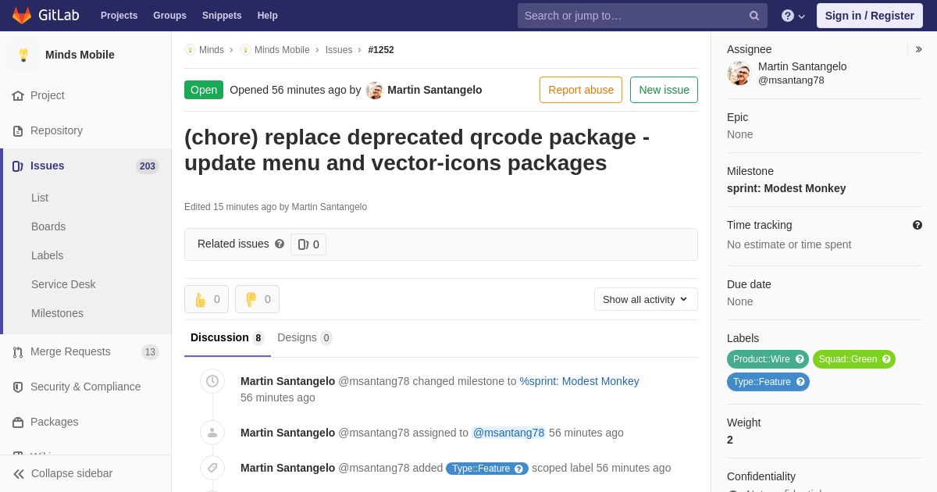The height and width of the screenshot is (492, 937).
Task: Collapse the right sidebar with chevrons
Action: (919, 49)
